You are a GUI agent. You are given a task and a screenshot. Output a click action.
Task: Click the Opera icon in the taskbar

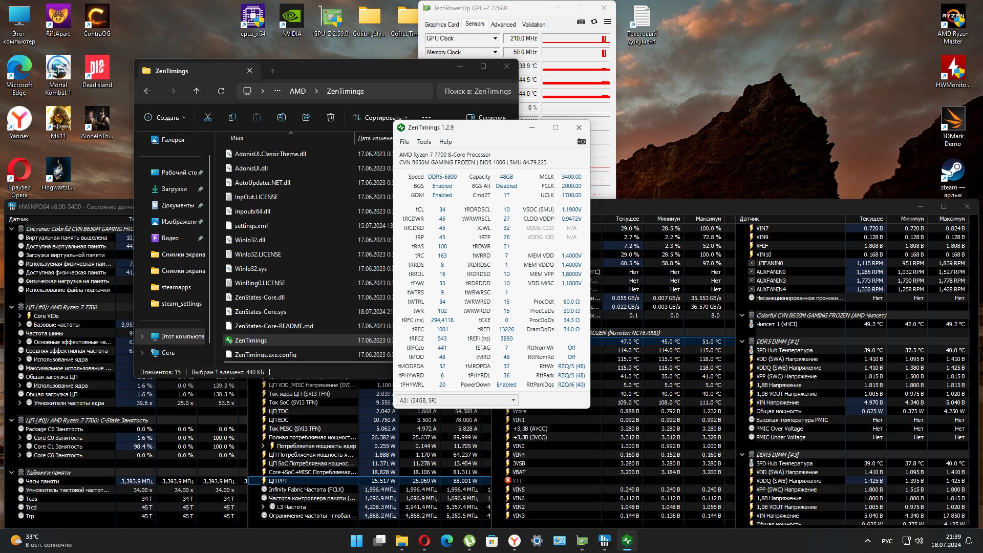424,541
